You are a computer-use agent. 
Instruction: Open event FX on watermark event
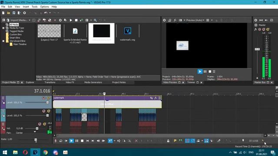(x=156, y=98)
